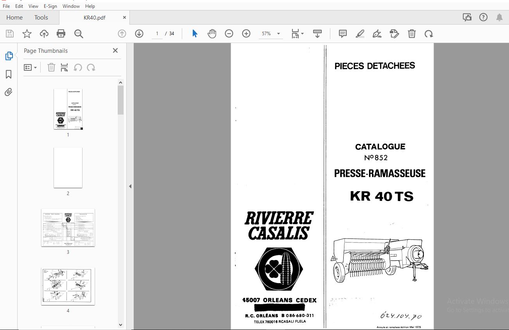The image size is (509, 330).
Task: Select the KR40.pdf document tab
Action: (94, 18)
